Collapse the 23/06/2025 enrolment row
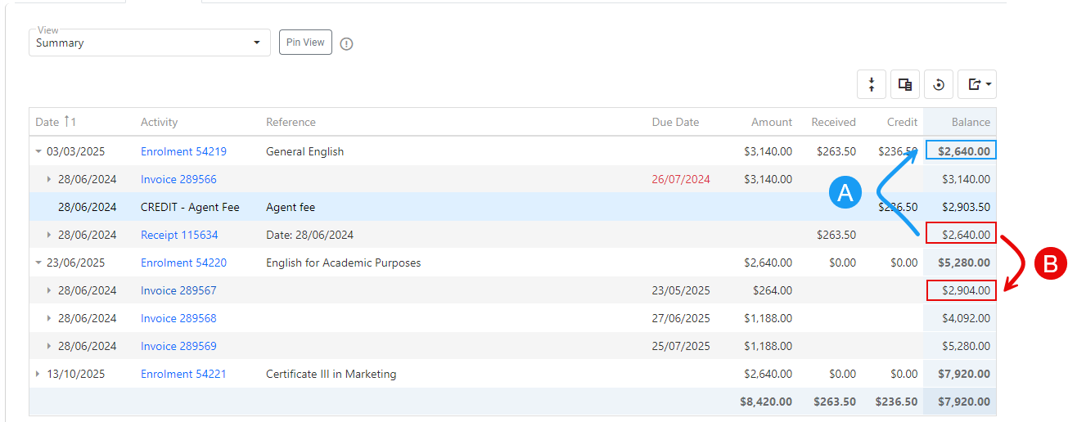This screenshot has height=422, width=1068. point(38,263)
